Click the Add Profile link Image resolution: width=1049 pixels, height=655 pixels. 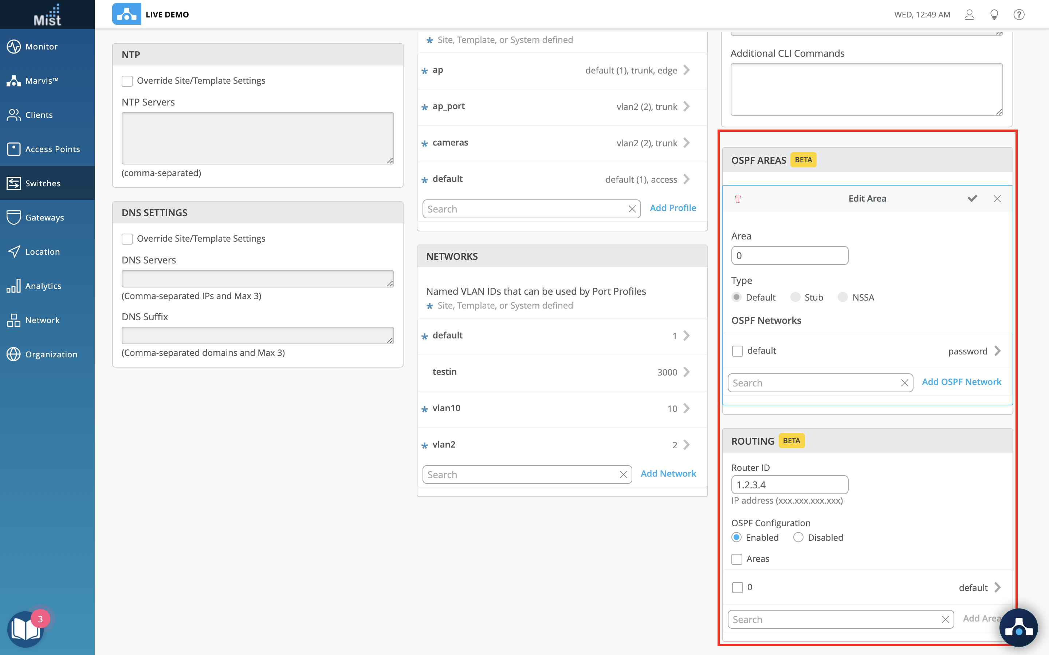(673, 208)
